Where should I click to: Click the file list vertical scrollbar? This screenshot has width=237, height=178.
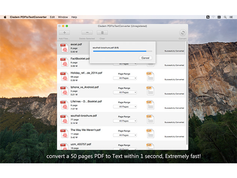pos(187,93)
